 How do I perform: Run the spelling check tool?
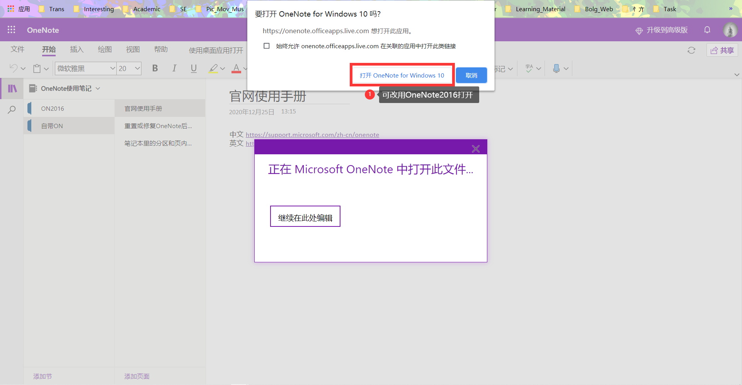529,68
